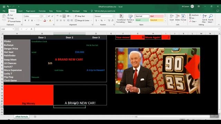The height and width of the screenshot is (124, 221).
Task: Click the Save icon in Quick Access Toolbar
Action: click(4, 7)
